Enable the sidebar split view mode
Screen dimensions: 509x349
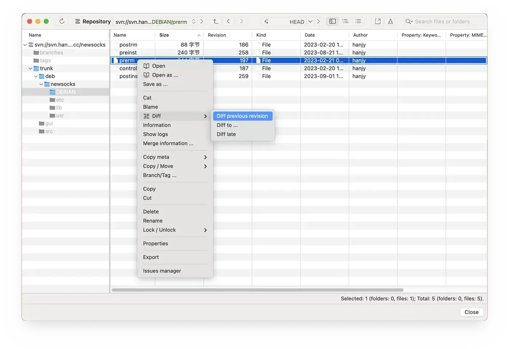click(332, 21)
